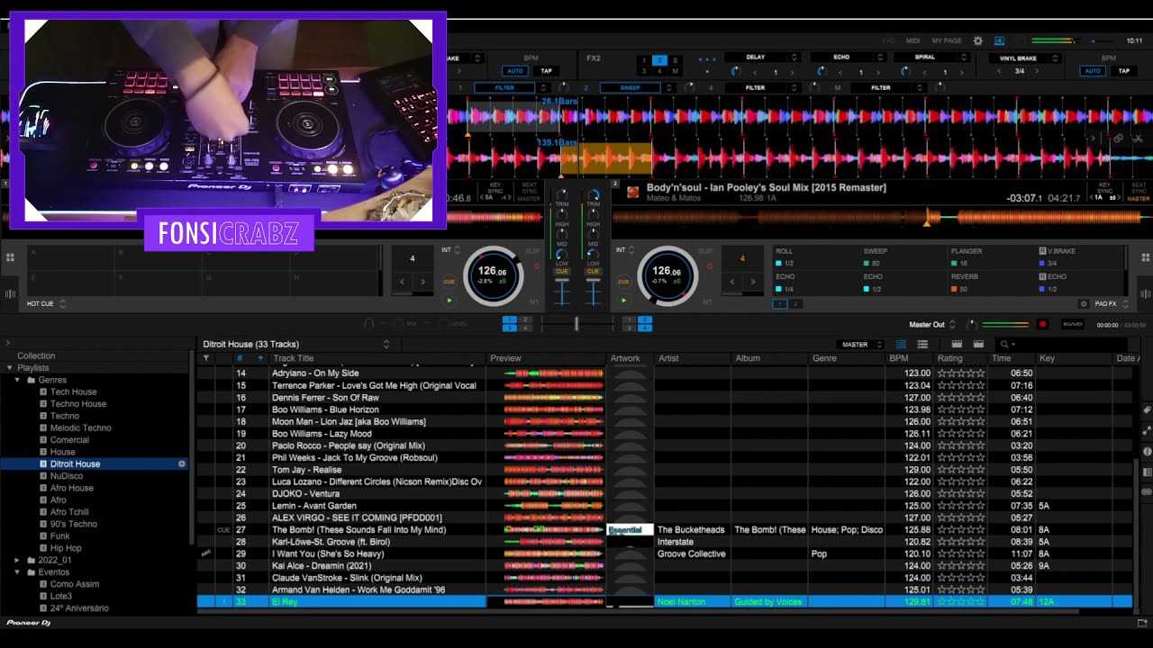The height and width of the screenshot is (648, 1153).
Task: Toggle right deck BEAT SYNC
Action: pos(1139,187)
